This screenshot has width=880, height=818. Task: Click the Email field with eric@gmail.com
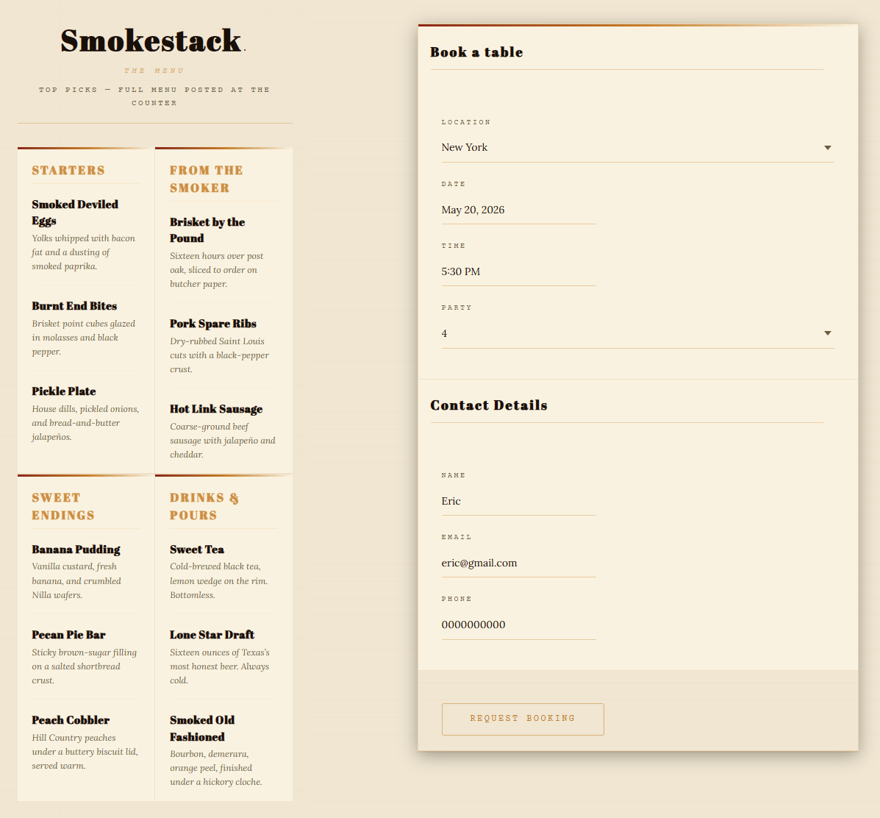coord(518,563)
